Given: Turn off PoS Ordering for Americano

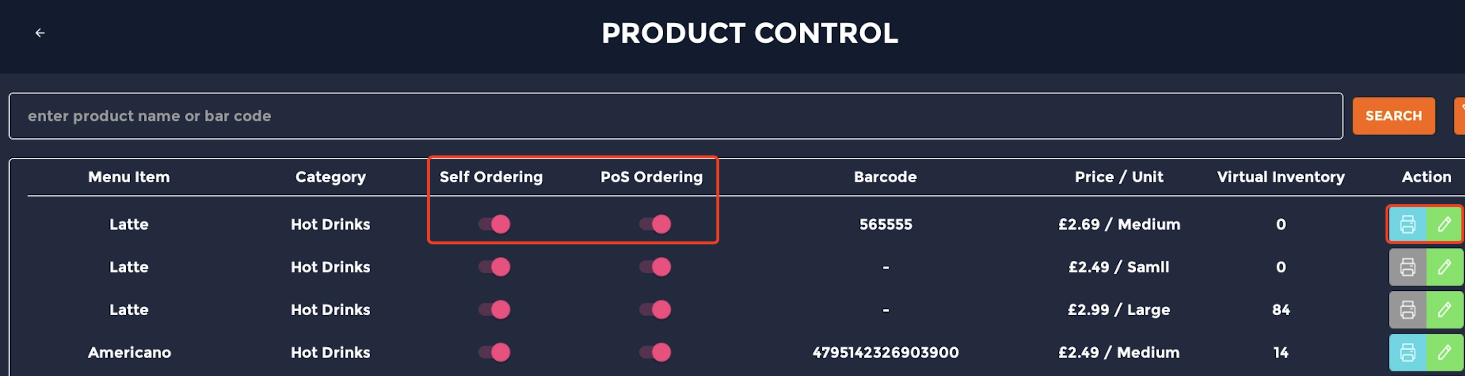Looking at the screenshot, I should tap(655, 353).
